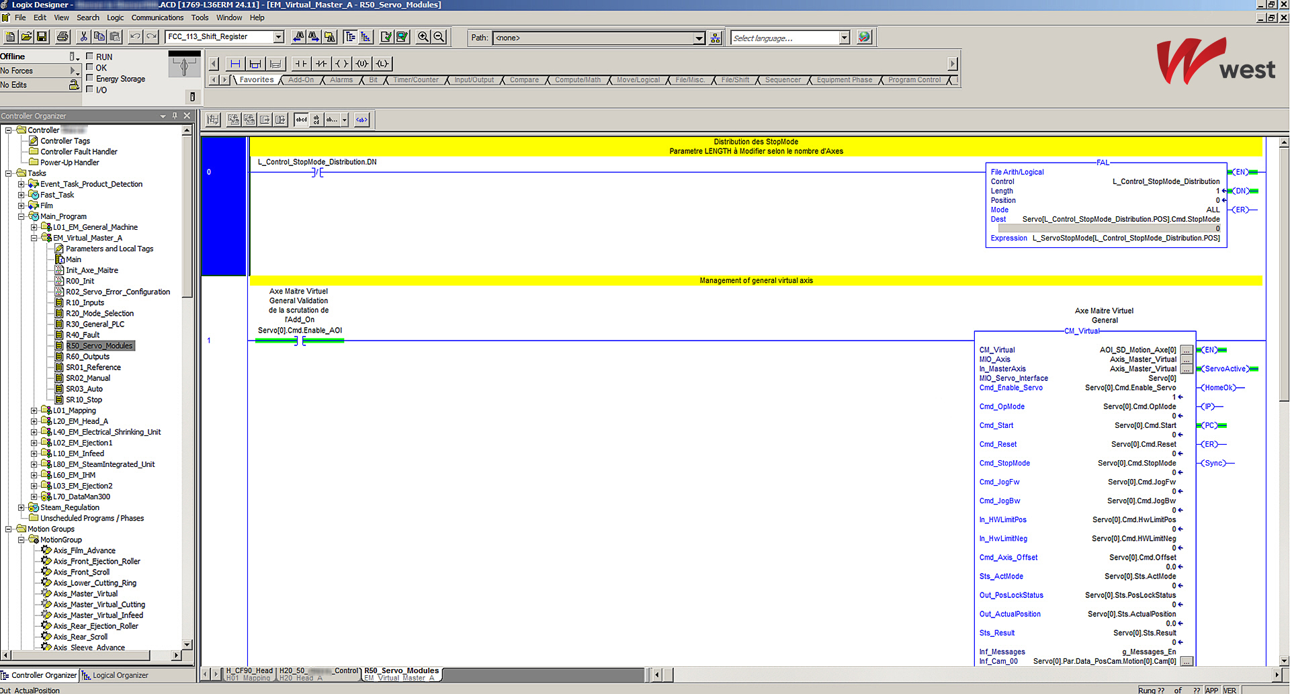1290x694 pixels.
Task: Click the FCC_113_Shift_Register search field
Action: (x=219, y=37)
